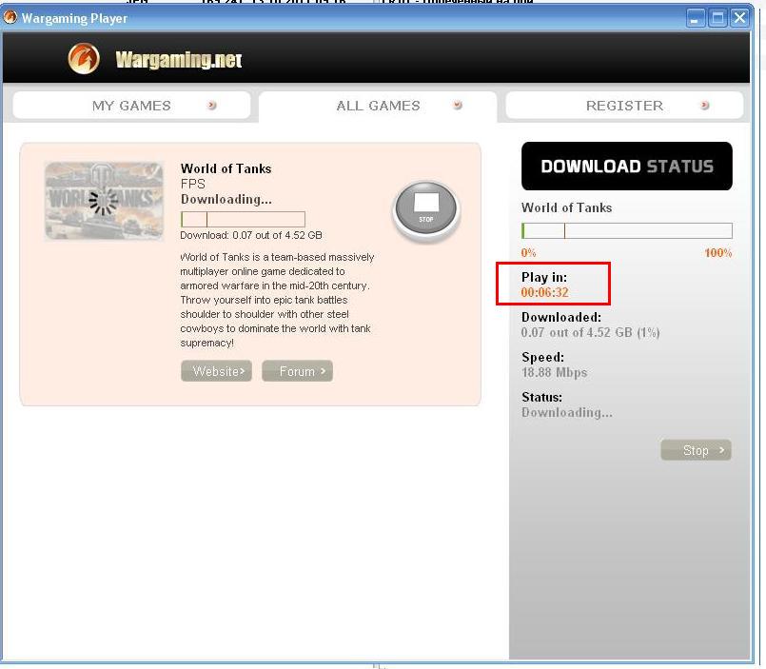This screenshot has width=766, height=669.
Task: Select the World of Tanks title in game card
Action: [x=226, y=168]
